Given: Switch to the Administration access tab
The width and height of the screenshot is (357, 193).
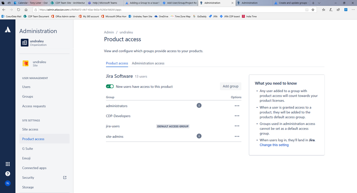Looking at the screenshot, I should (148, 63).
